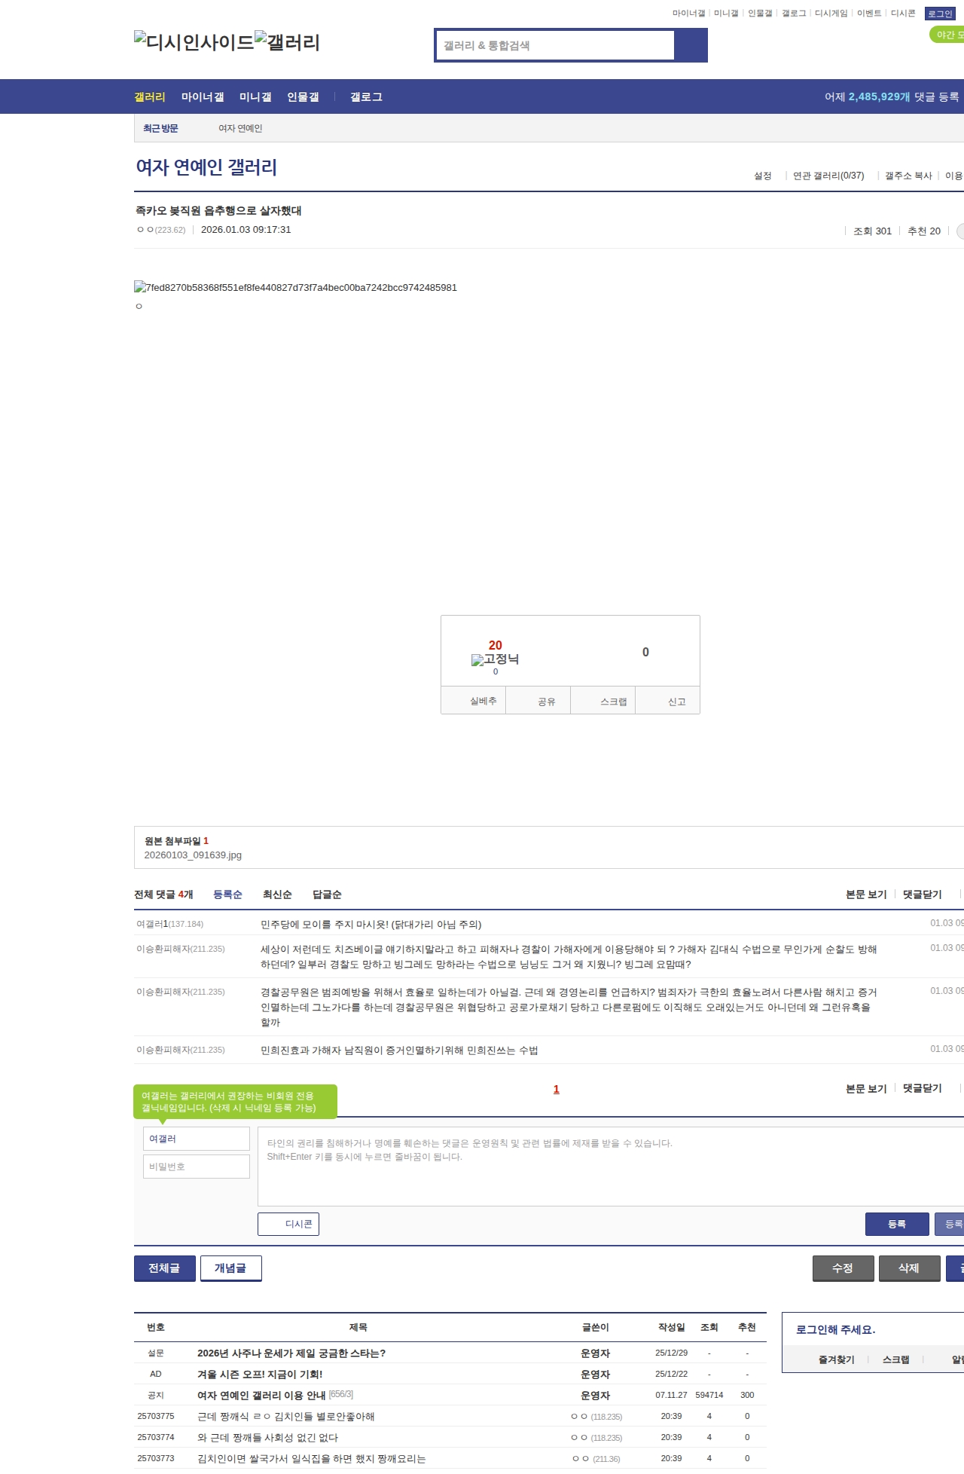Open notice 여자 연예인 갤러리 이용 안내

click(x=261, y=1396)
